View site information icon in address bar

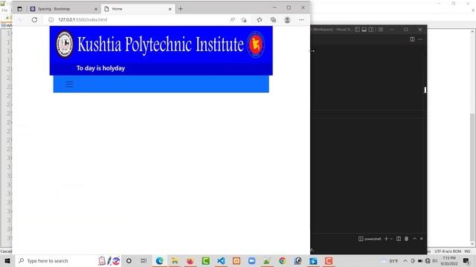tap(51, 20)
